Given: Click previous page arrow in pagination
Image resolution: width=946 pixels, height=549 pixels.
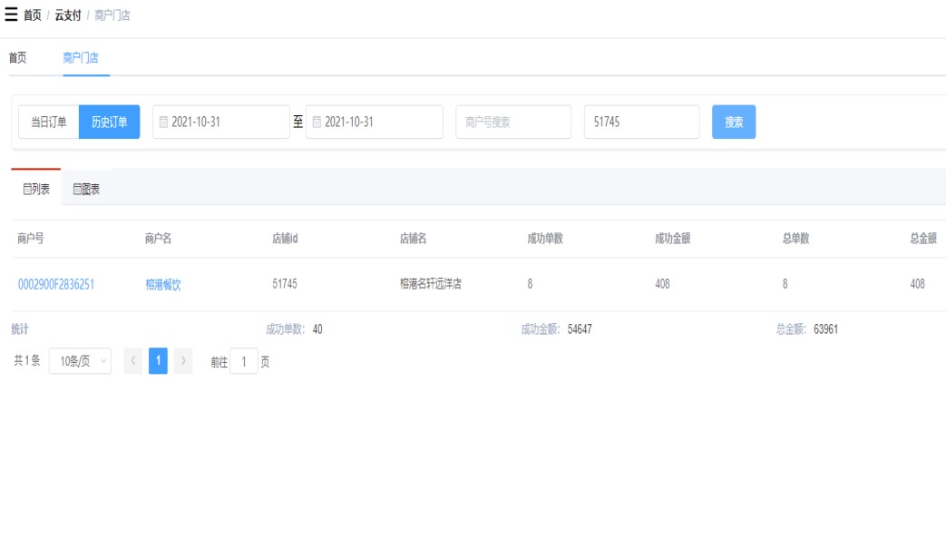Looking at the screenshot, I should [x=133, y=361].
